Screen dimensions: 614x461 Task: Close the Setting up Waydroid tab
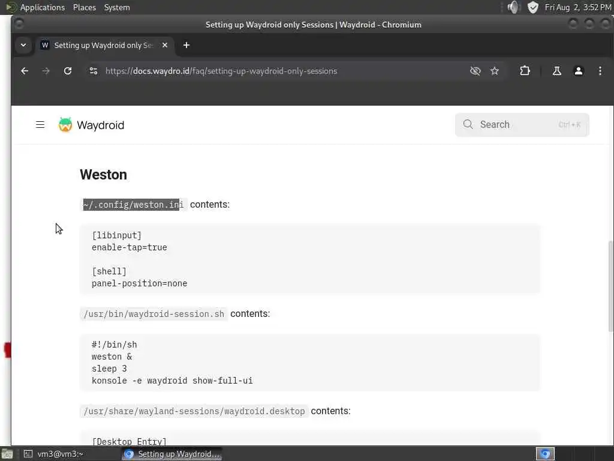165,45
